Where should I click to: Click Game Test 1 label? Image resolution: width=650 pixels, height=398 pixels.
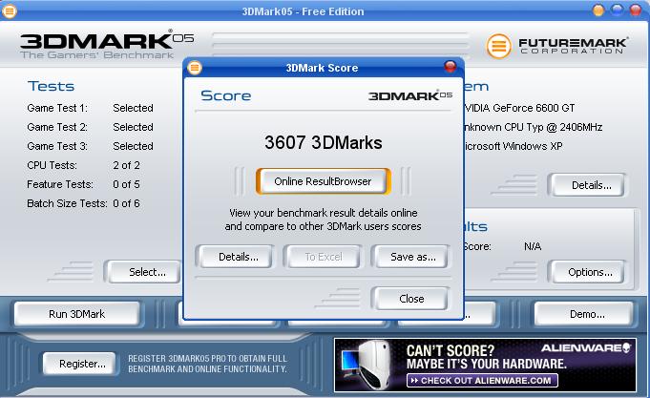point(57,108)
